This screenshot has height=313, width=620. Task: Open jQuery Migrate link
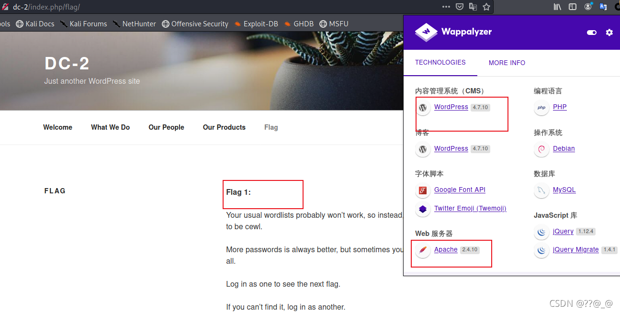(576, 249)
